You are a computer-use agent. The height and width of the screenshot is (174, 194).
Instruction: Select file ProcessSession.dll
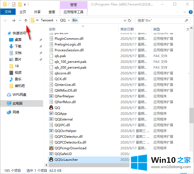pos(69,50)
